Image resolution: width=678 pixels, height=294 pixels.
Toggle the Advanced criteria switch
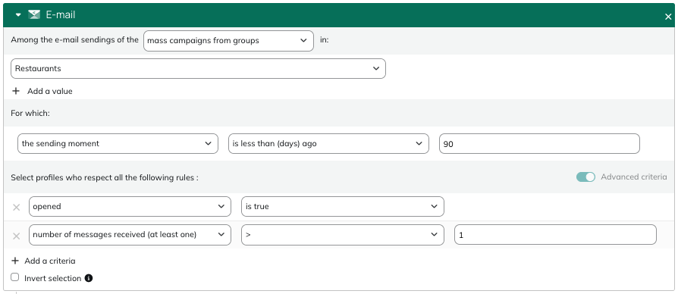tap(585, 177)
